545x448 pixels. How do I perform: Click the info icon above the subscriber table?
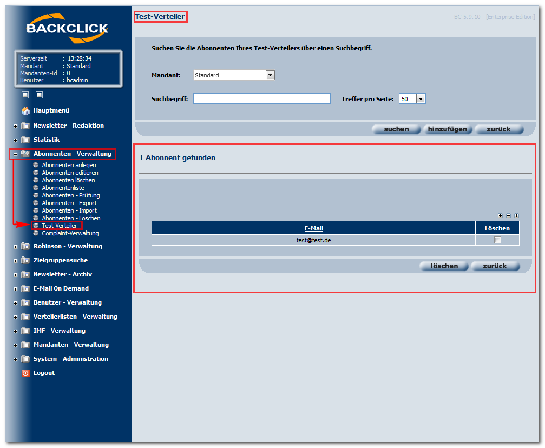516,215
